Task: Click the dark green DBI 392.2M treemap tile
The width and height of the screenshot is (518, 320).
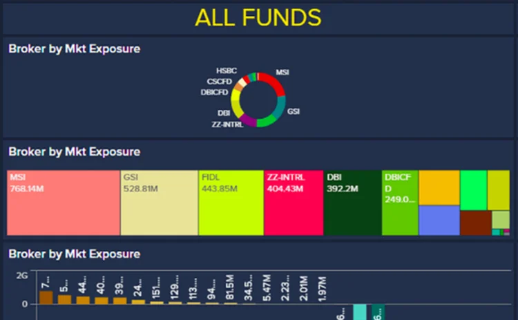Action: (x=352, y=203)
